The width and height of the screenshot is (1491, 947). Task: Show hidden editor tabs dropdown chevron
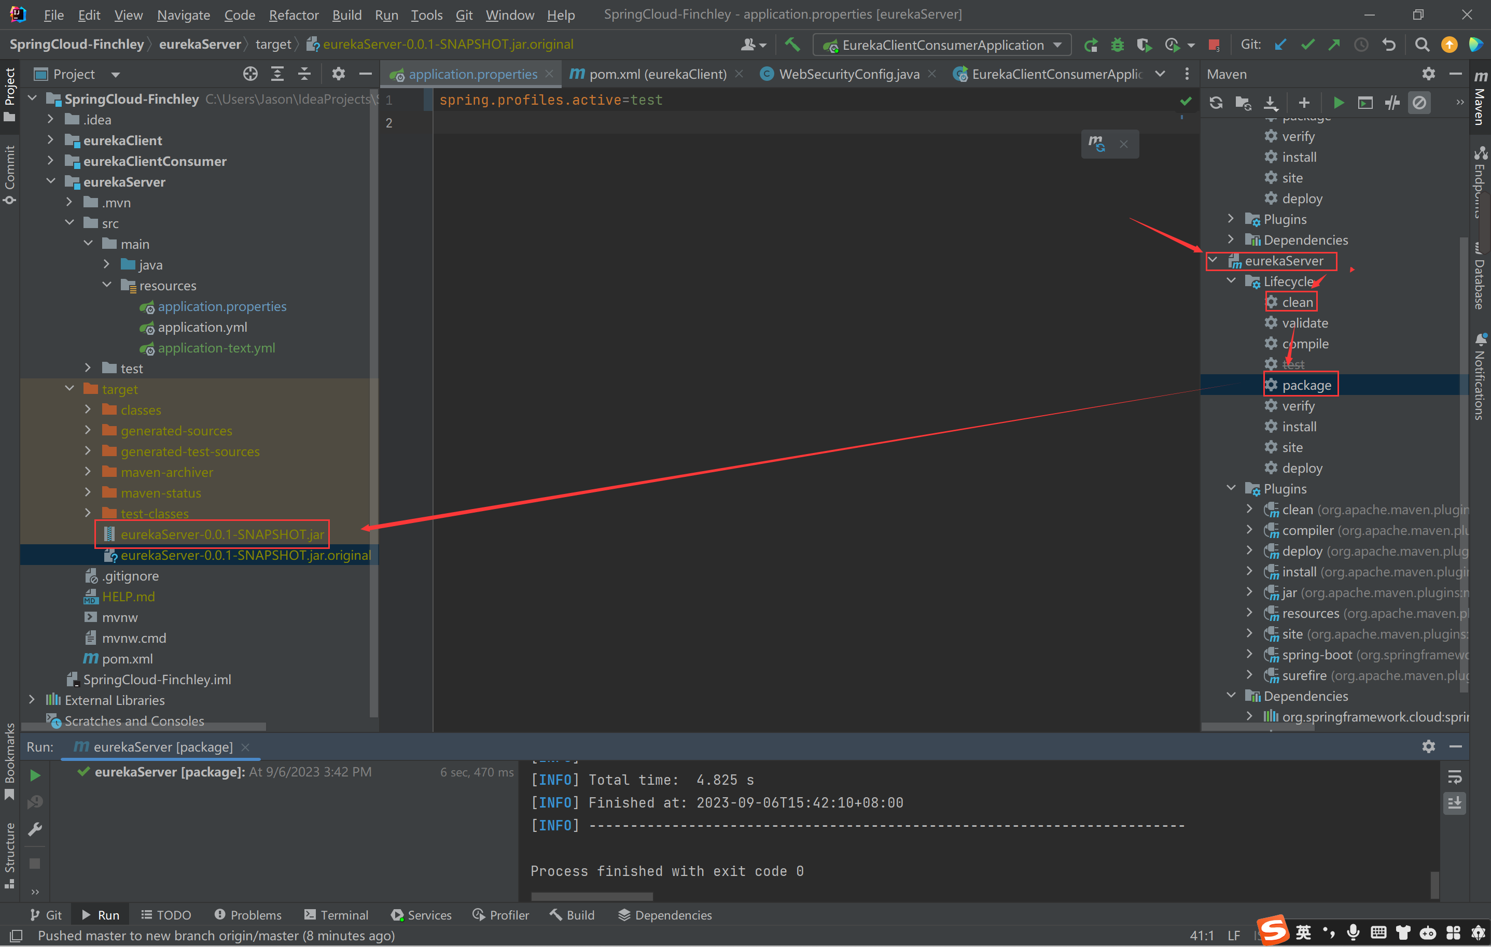(1160, 74)
